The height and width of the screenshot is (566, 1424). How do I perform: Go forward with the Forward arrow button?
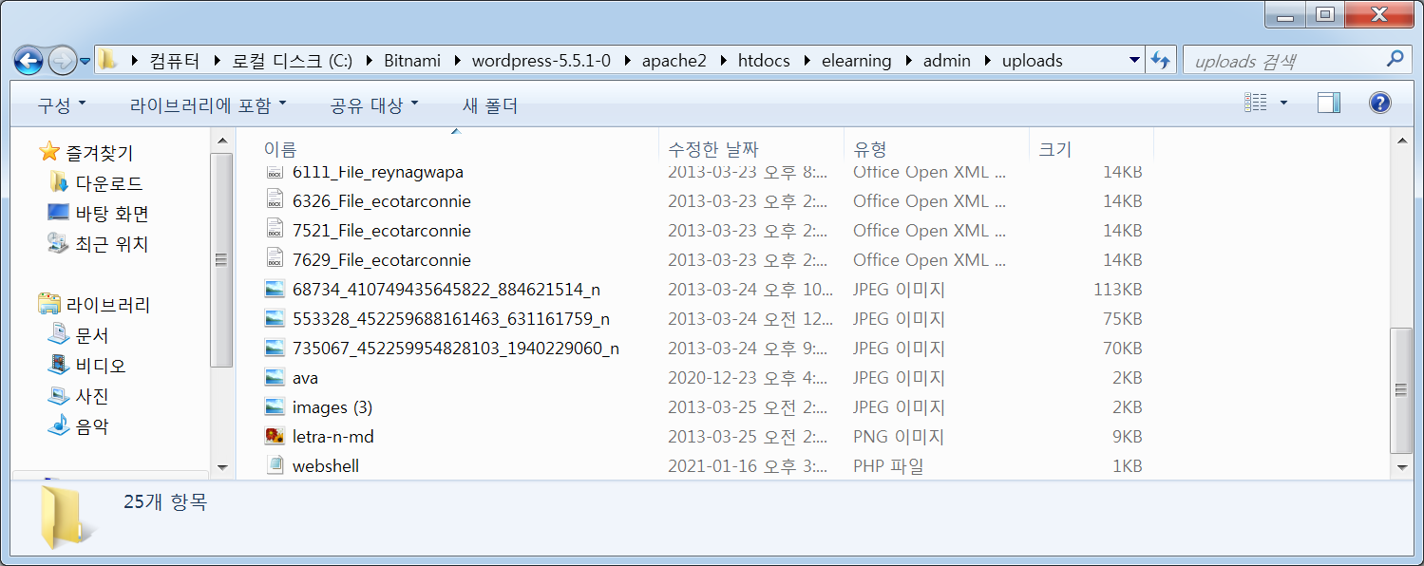pos(62,61)
